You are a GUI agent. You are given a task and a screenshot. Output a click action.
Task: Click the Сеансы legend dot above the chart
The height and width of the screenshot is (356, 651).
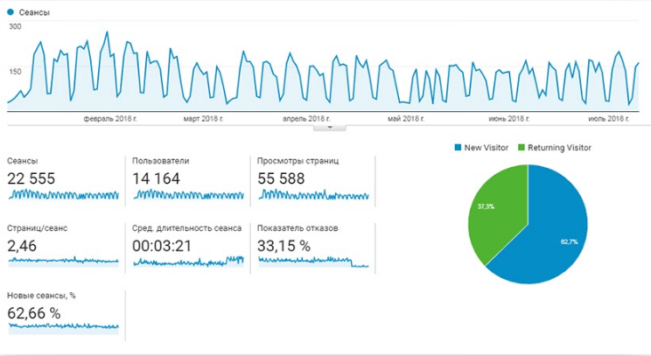click(10, 12)
